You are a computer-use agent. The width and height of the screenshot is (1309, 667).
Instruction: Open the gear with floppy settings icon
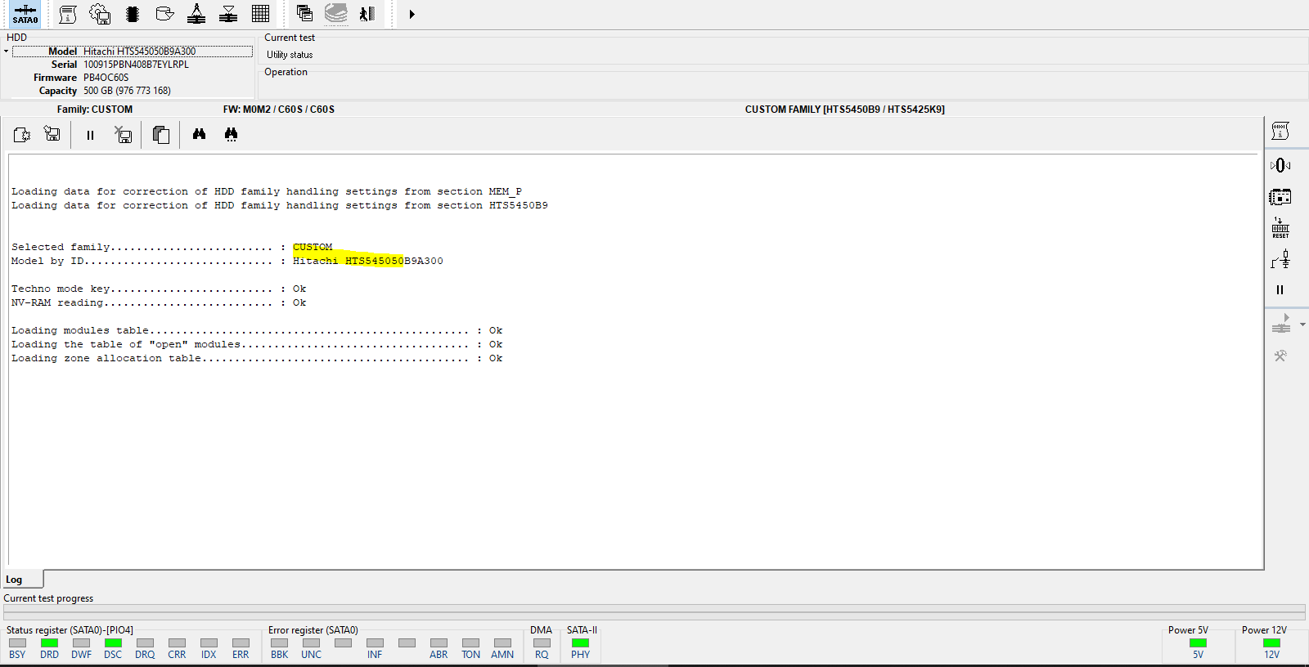[100, 14]
